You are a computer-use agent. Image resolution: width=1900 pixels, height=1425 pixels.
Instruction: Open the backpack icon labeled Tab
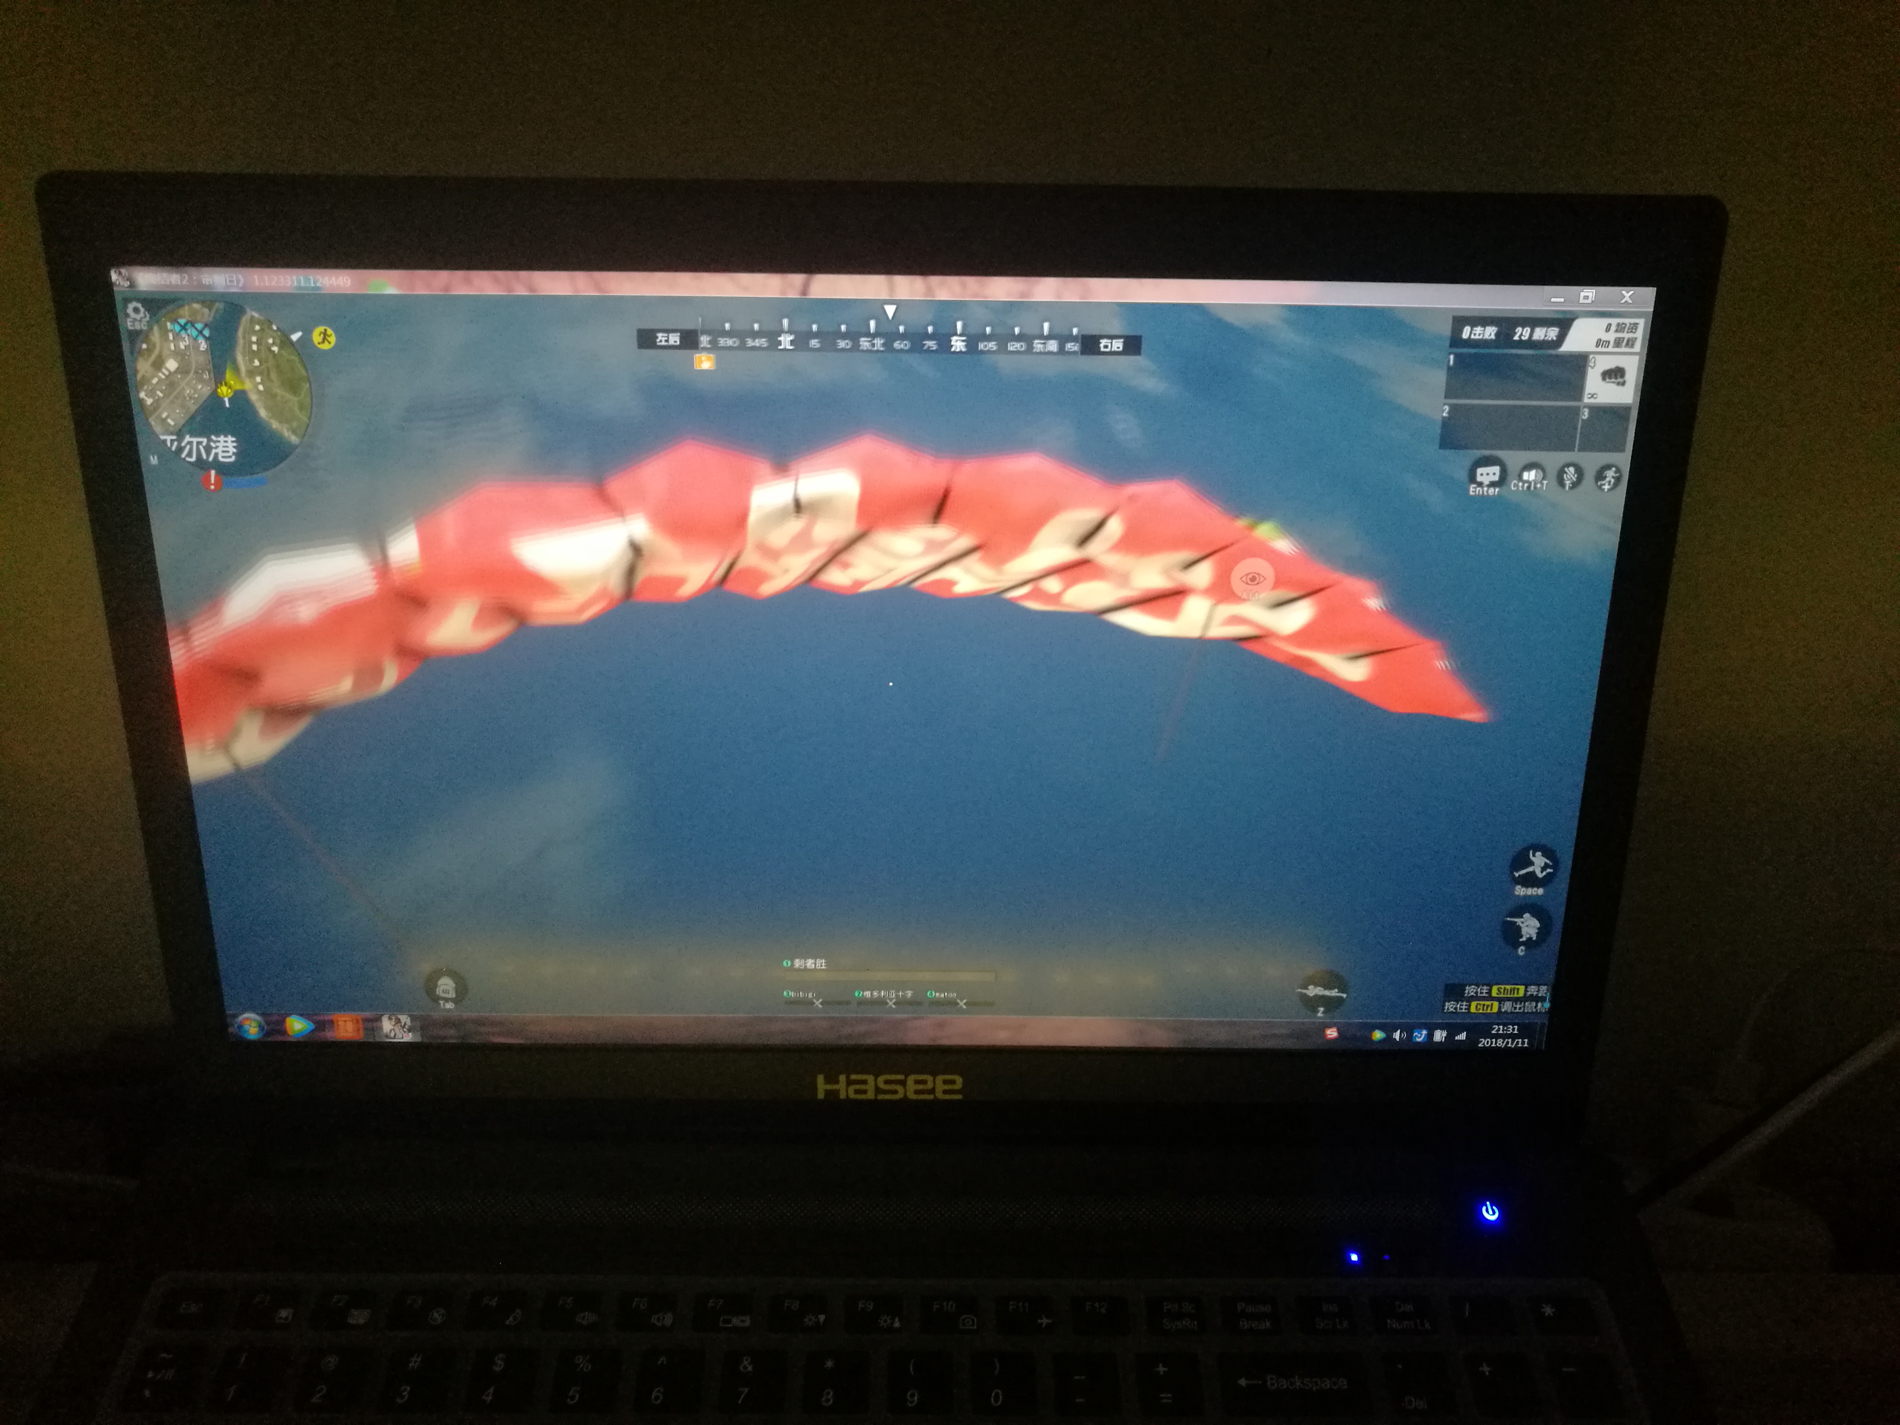click(446, 989)
